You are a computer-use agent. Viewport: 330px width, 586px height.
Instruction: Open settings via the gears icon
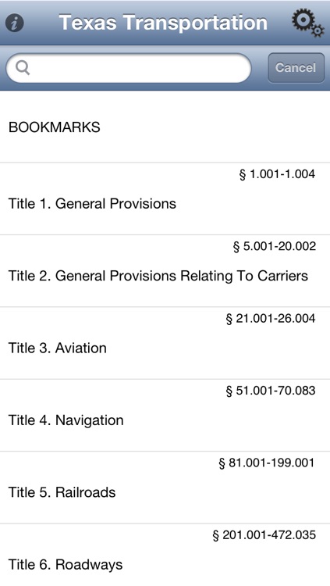pyautogui.click(x=307, y=23)
